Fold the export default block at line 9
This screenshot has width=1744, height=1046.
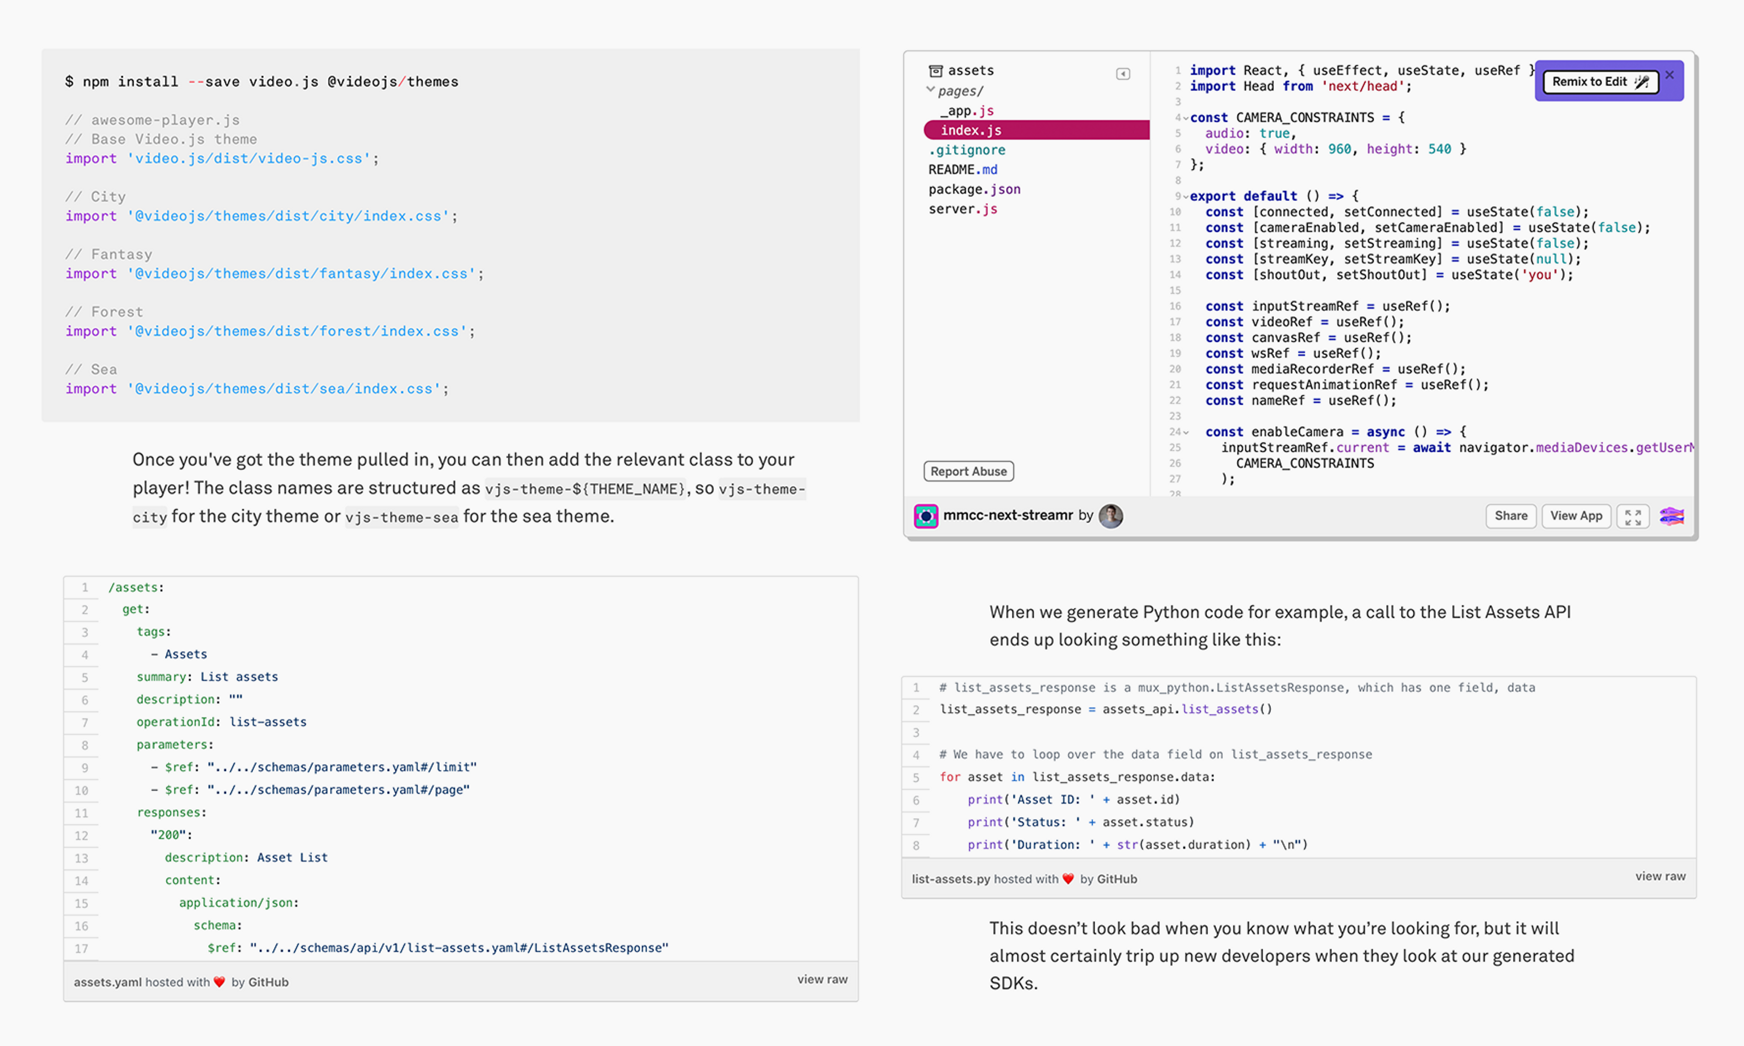1186,197
